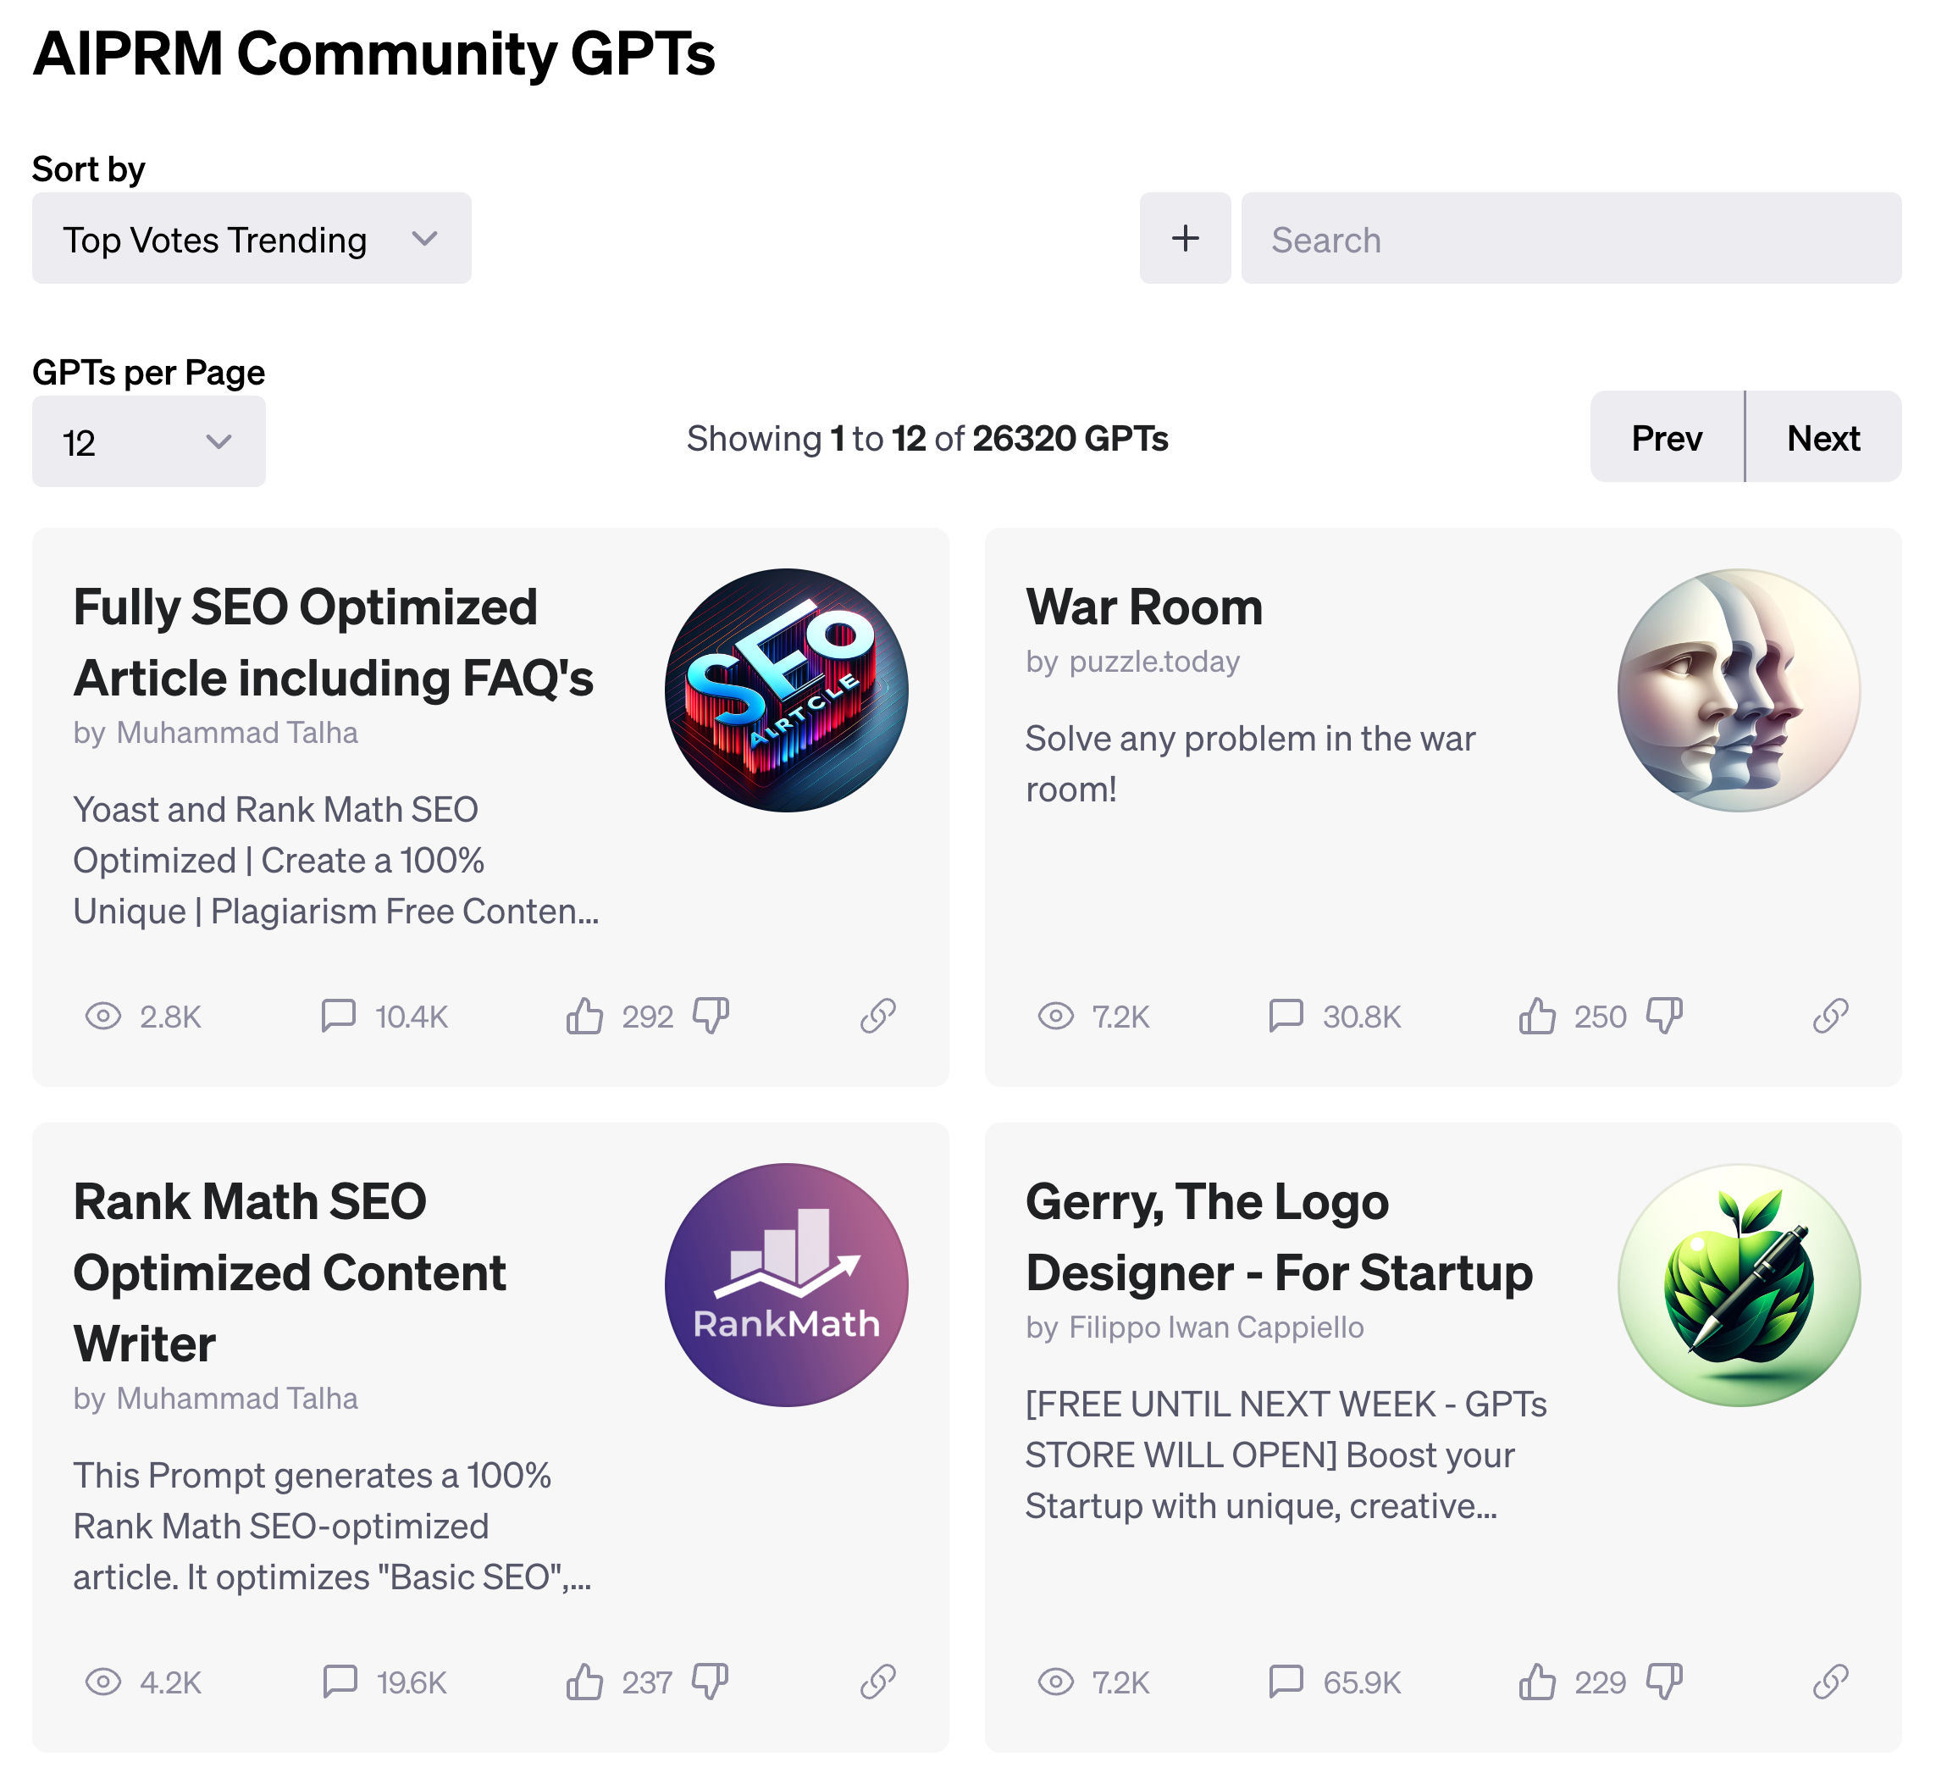The width and height of the screenshot is (1936, 1779).
Task: Open author Muhammad Talha on Rank Math card
Action: (x=237, y=1399)
